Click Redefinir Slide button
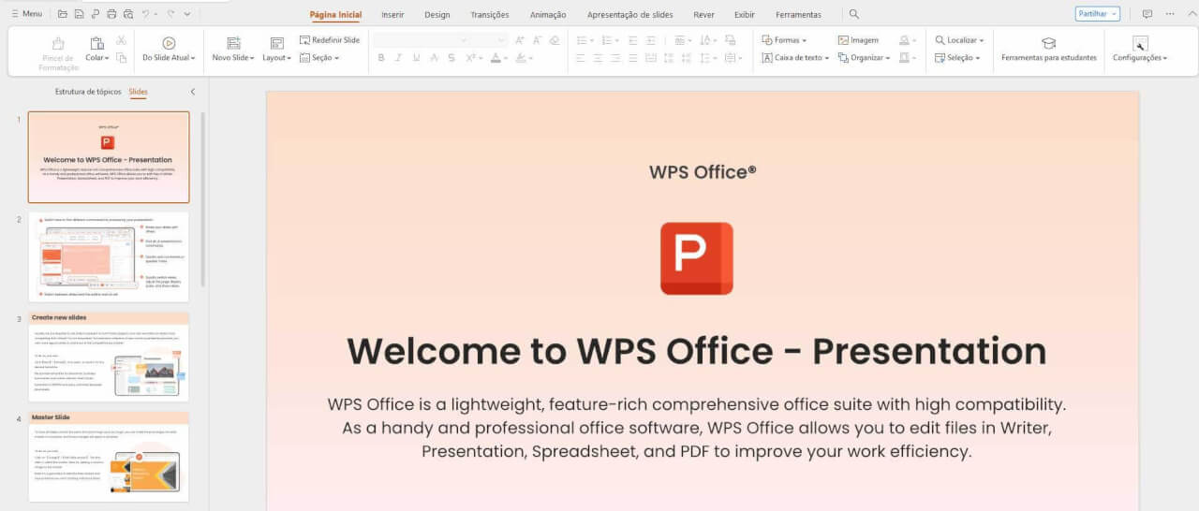Screen dimensions: 1199x511 point(329,40)
